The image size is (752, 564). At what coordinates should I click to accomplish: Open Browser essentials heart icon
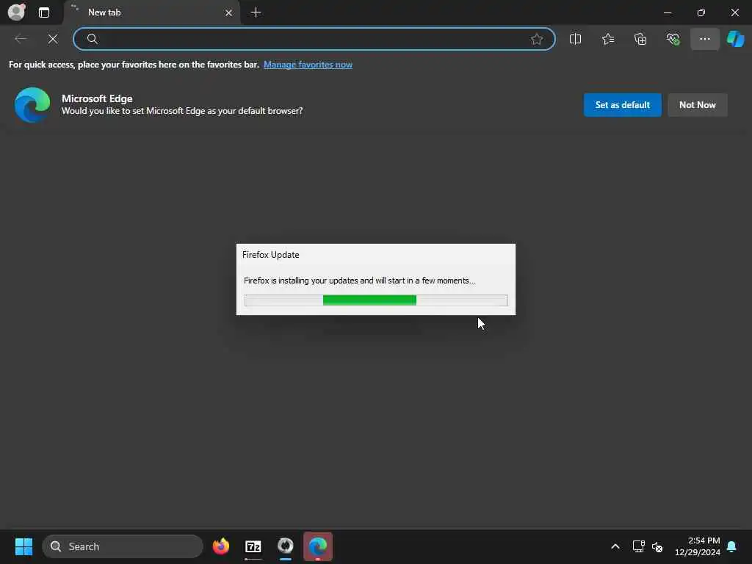pyautogui.click(x=673, y=39)
